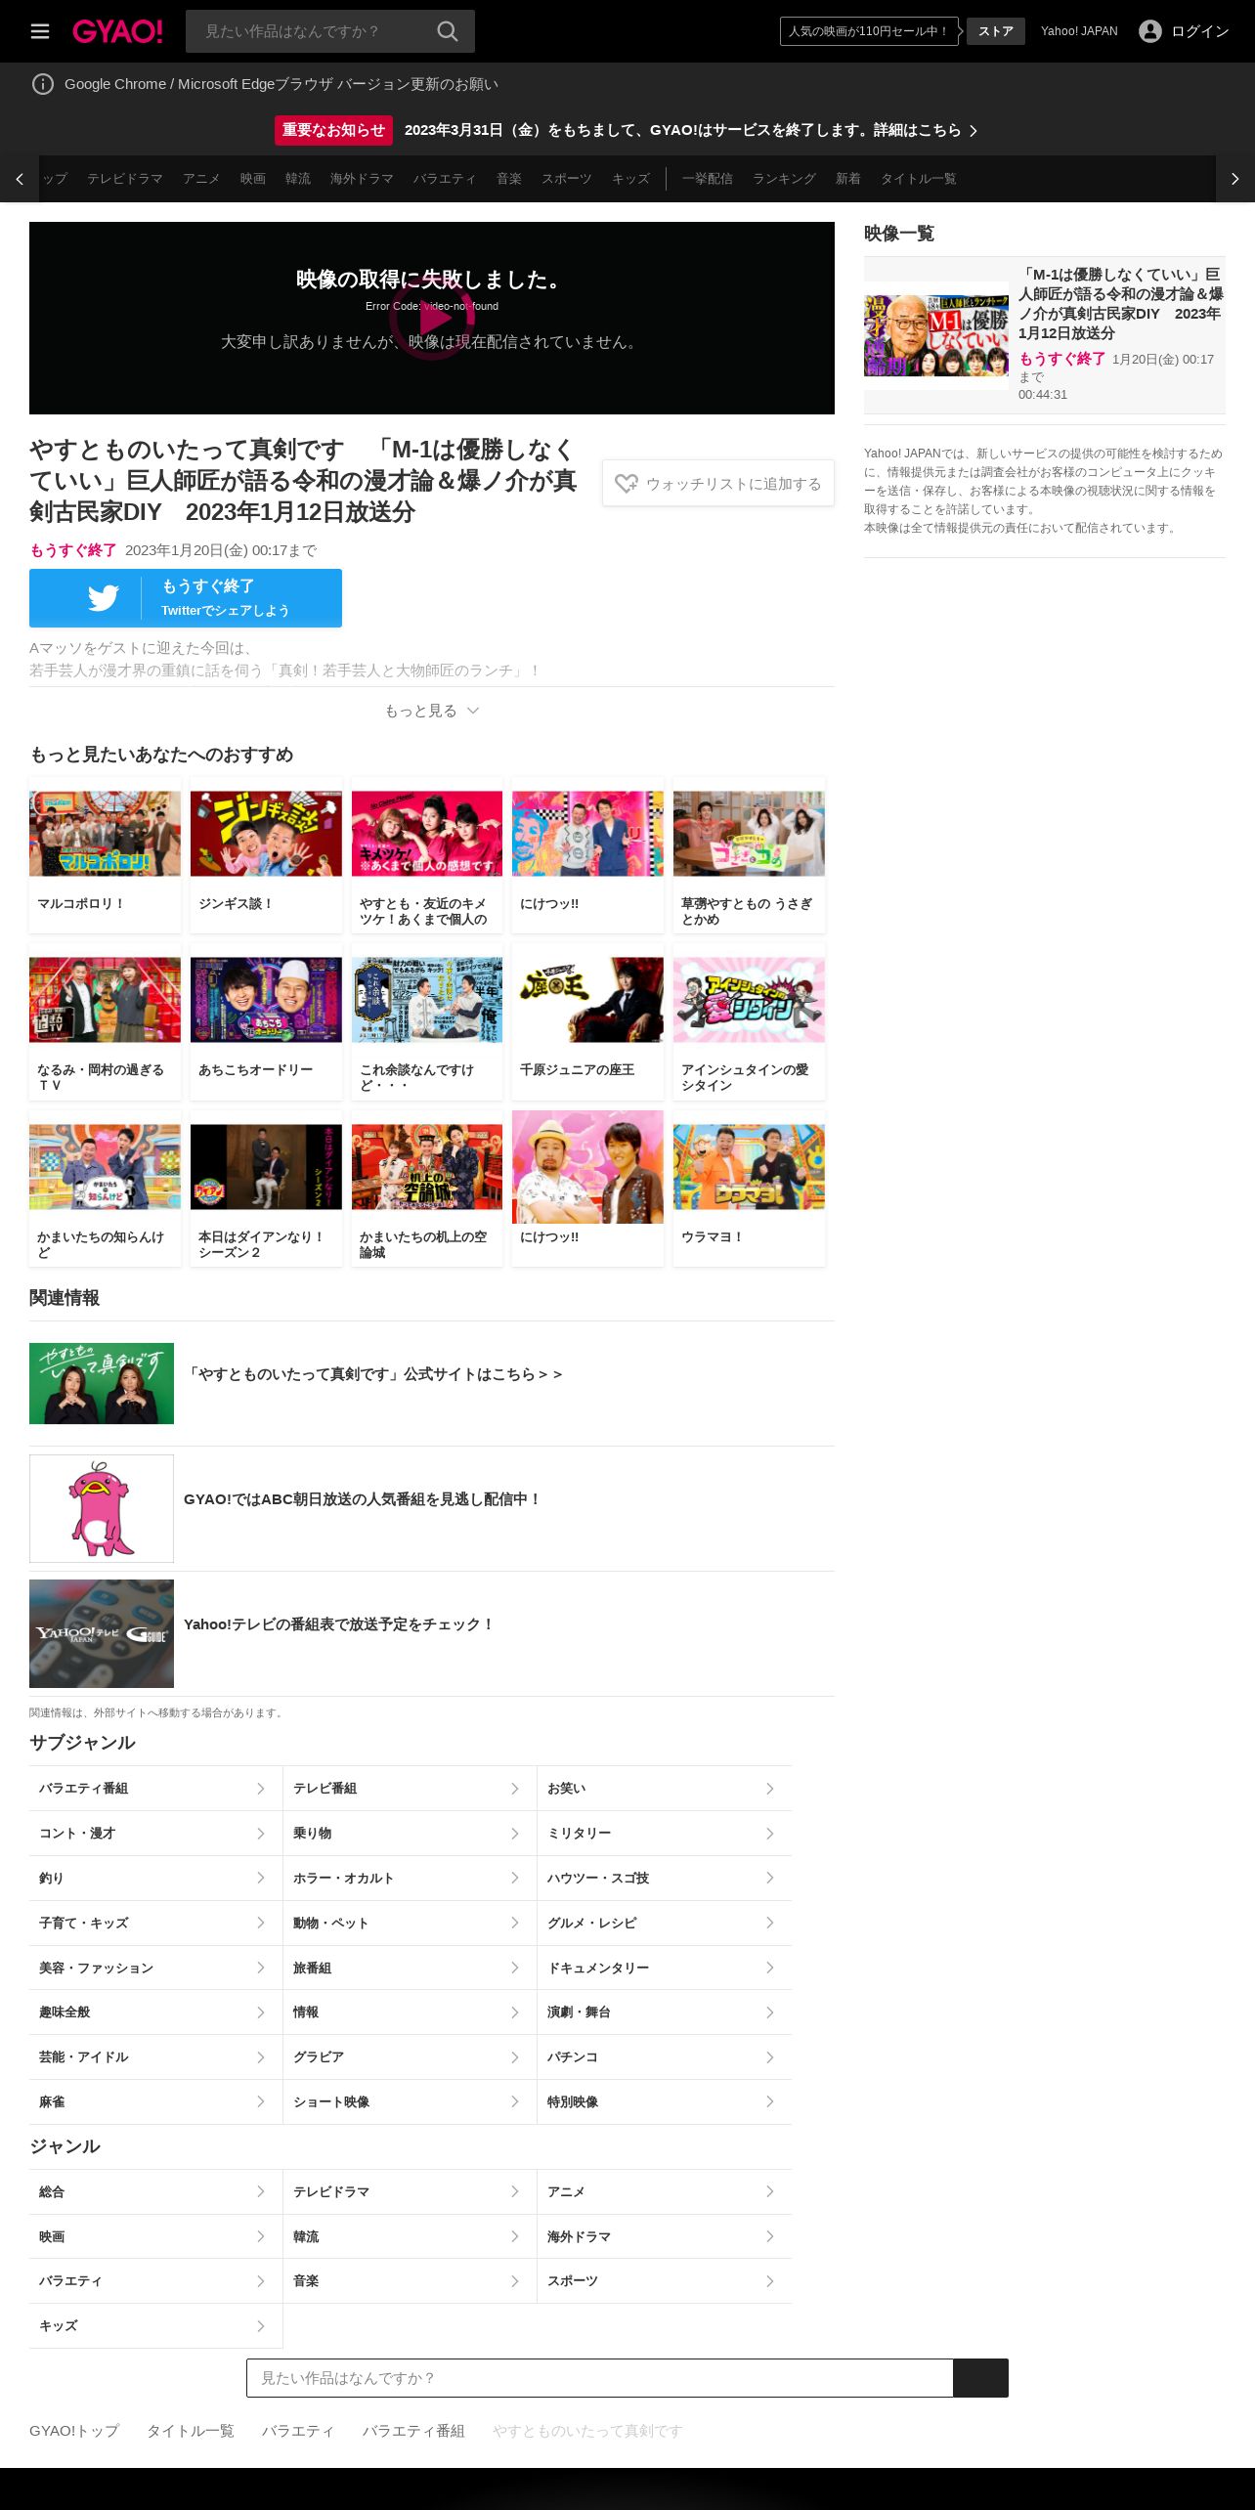This screenshot has width=1255, height=2510.
Task: Open the Yahoo!テレビ program guide link
Action: 339,1624
